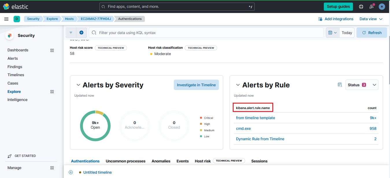The height and width of the screenshot is (178, 390).
Task: Open the main navigation hamburger menu
Action: click(x=6, y=19)
